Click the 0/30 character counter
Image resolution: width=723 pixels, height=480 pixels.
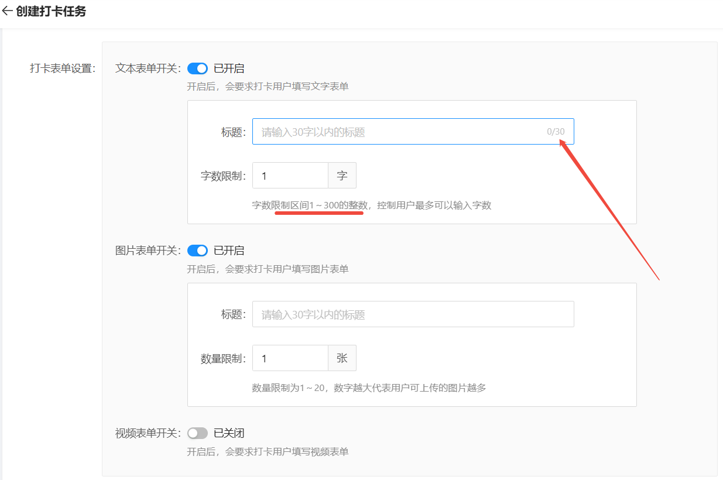(556, 132)
